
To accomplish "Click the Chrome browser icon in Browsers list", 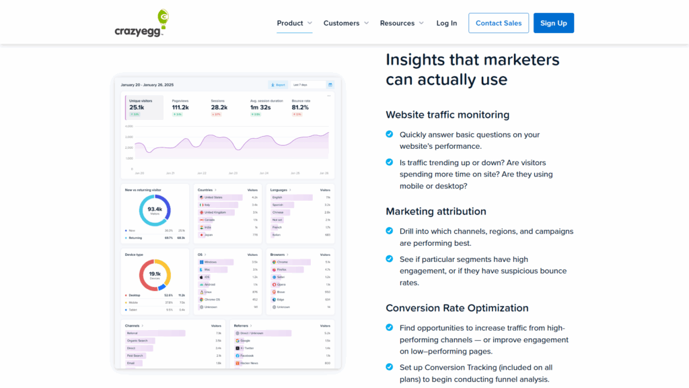I will [x=274, y=261].
